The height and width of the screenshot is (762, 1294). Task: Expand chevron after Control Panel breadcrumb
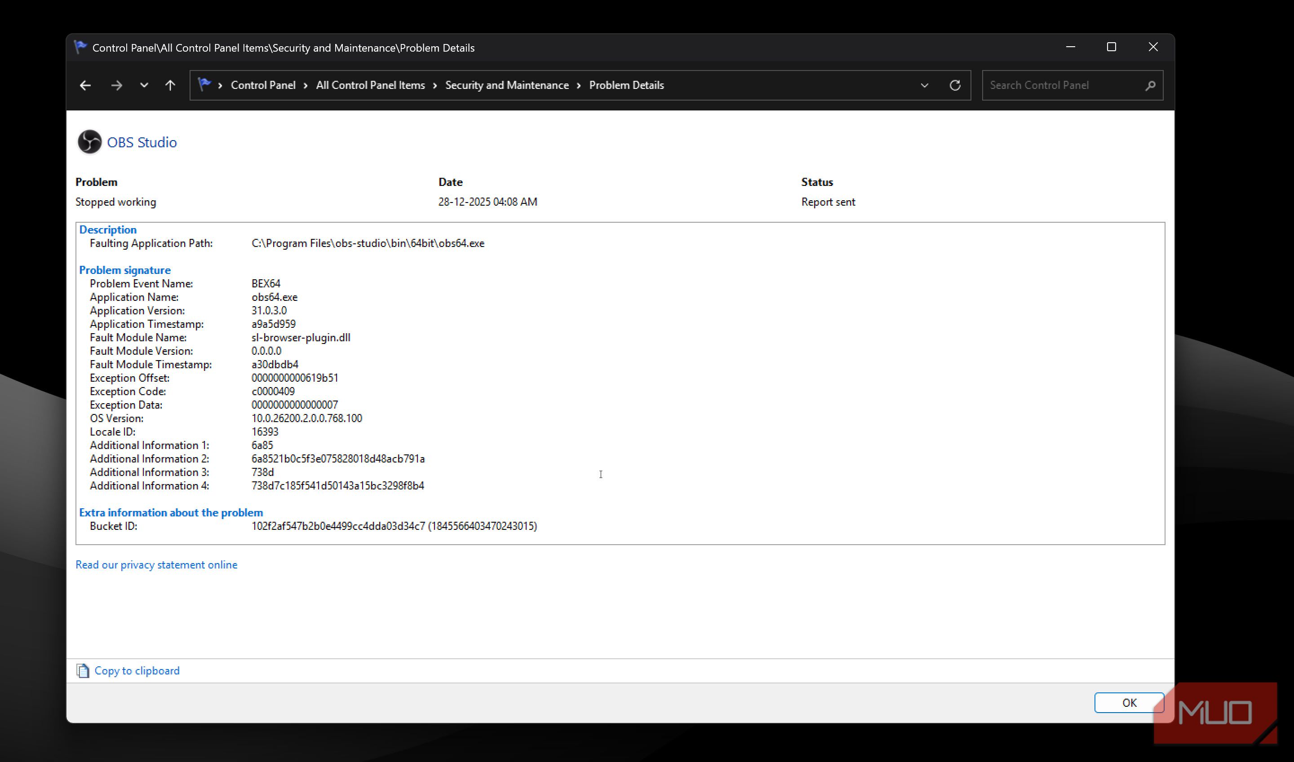(306, 85)
